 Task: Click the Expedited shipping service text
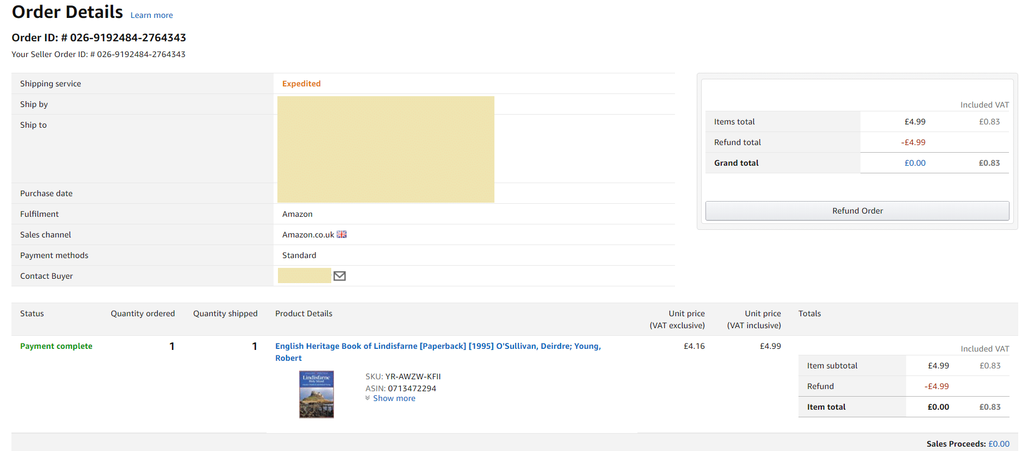tap(301, 84)
